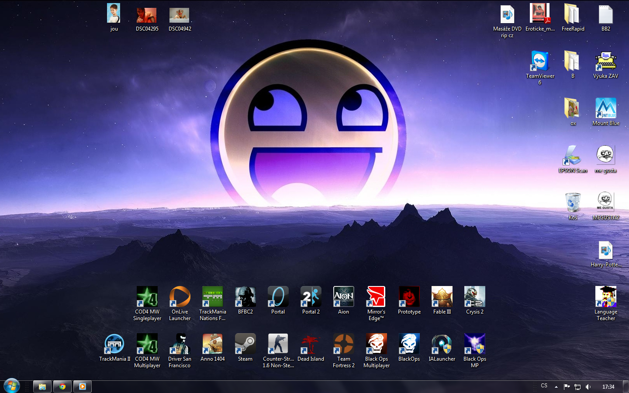Open Google Chrome from the taskbar
This screenshot has height=393, width=629.
62,386
